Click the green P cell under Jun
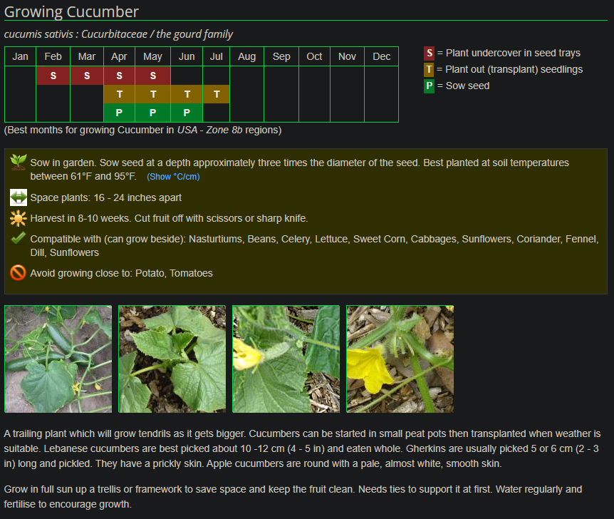The height and width of the screenshot is (519, 614). coord(187,113)
